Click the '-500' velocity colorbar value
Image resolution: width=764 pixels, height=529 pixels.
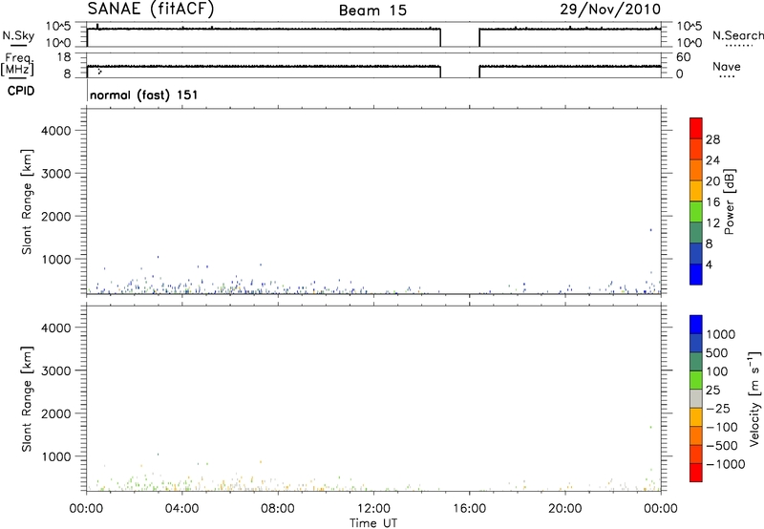pos(722,445)
